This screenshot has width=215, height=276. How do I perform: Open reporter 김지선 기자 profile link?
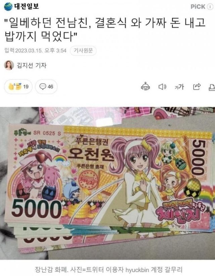click(x=32, y=65)
